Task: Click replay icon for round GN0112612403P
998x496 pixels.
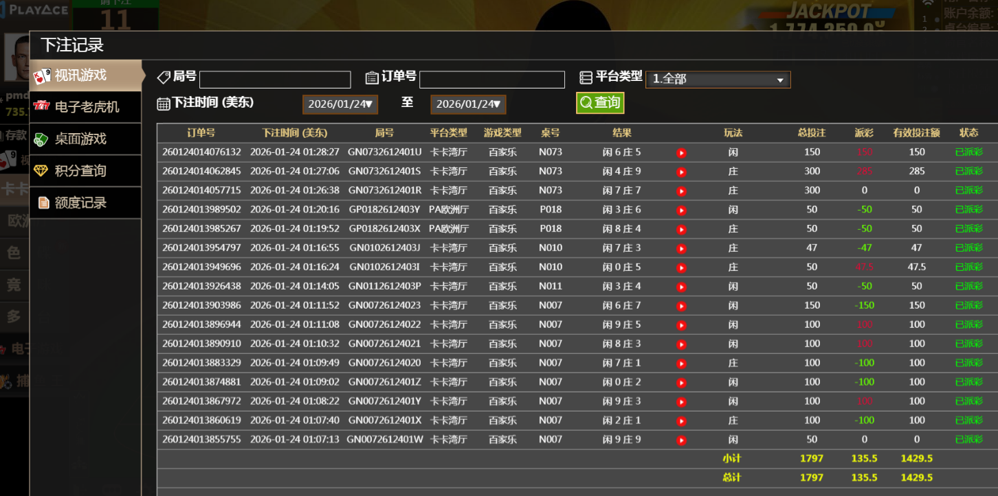Action: [x=681, y=287]
